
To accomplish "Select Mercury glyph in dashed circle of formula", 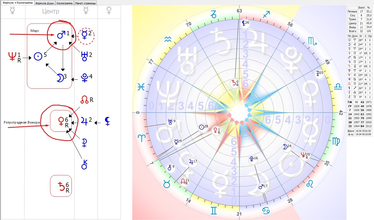I will 84,34.
